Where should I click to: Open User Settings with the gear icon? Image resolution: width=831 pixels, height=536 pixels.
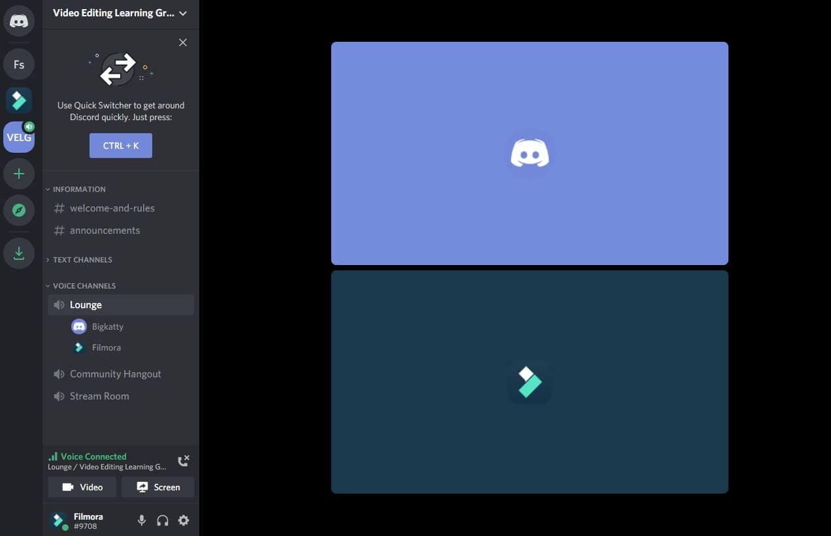point(184,520)
